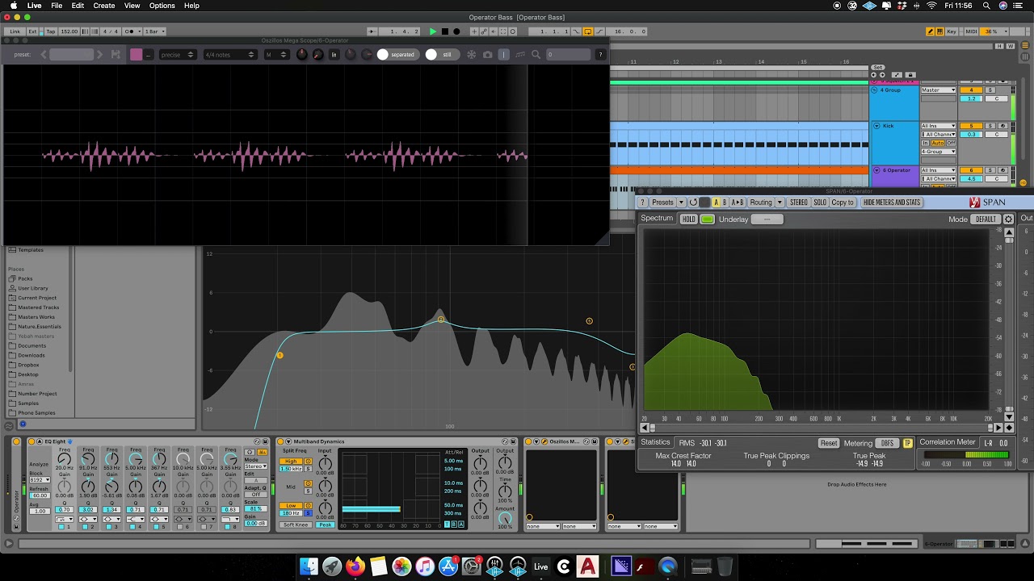Click the SPAN Metering DBFS selector
Viewport: 1034px width, 581px height.
[x=888, y=443]
